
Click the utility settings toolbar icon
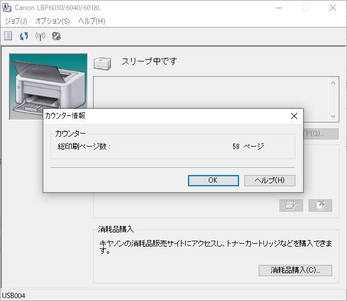[56, 36]
